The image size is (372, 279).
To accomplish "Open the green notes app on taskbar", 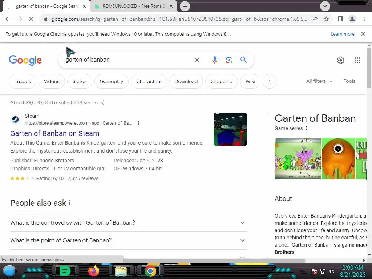I will point(65,271).
